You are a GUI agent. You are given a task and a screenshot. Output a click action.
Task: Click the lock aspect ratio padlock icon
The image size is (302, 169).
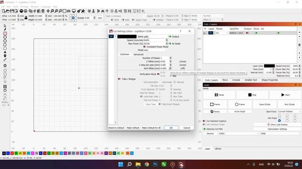(26, 18)
